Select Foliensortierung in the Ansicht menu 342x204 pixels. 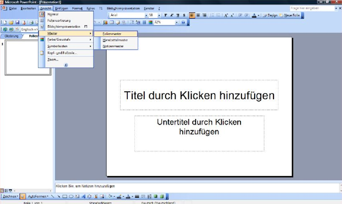pos(66,21)
